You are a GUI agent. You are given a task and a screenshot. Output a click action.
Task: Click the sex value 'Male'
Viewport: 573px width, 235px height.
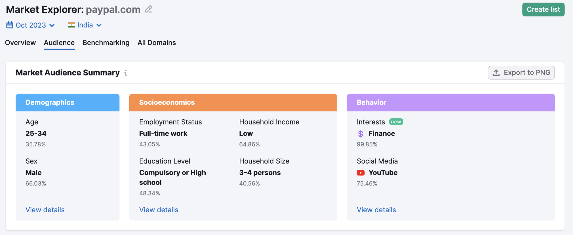(x=33, y=173)
